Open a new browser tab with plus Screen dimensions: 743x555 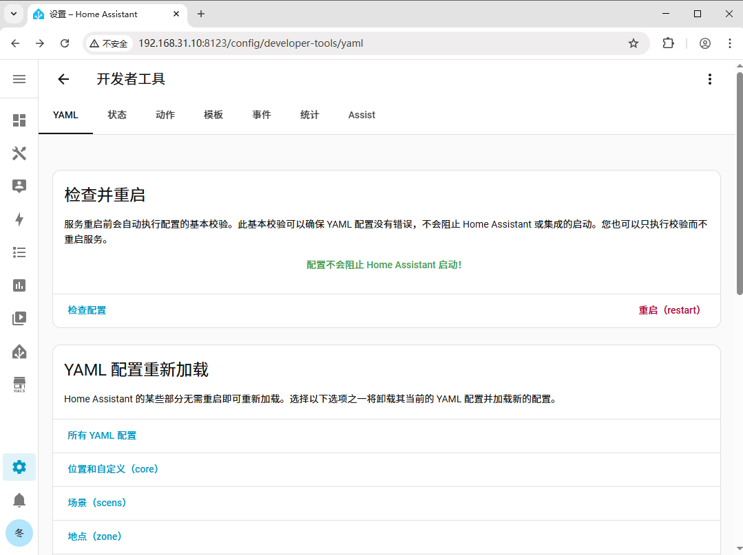[201, 14]
